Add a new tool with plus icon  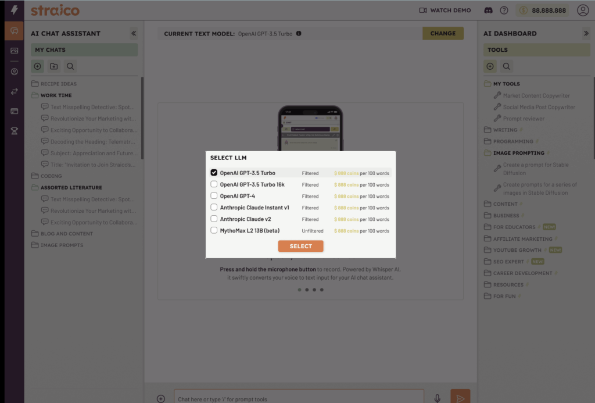click(490, 66)
